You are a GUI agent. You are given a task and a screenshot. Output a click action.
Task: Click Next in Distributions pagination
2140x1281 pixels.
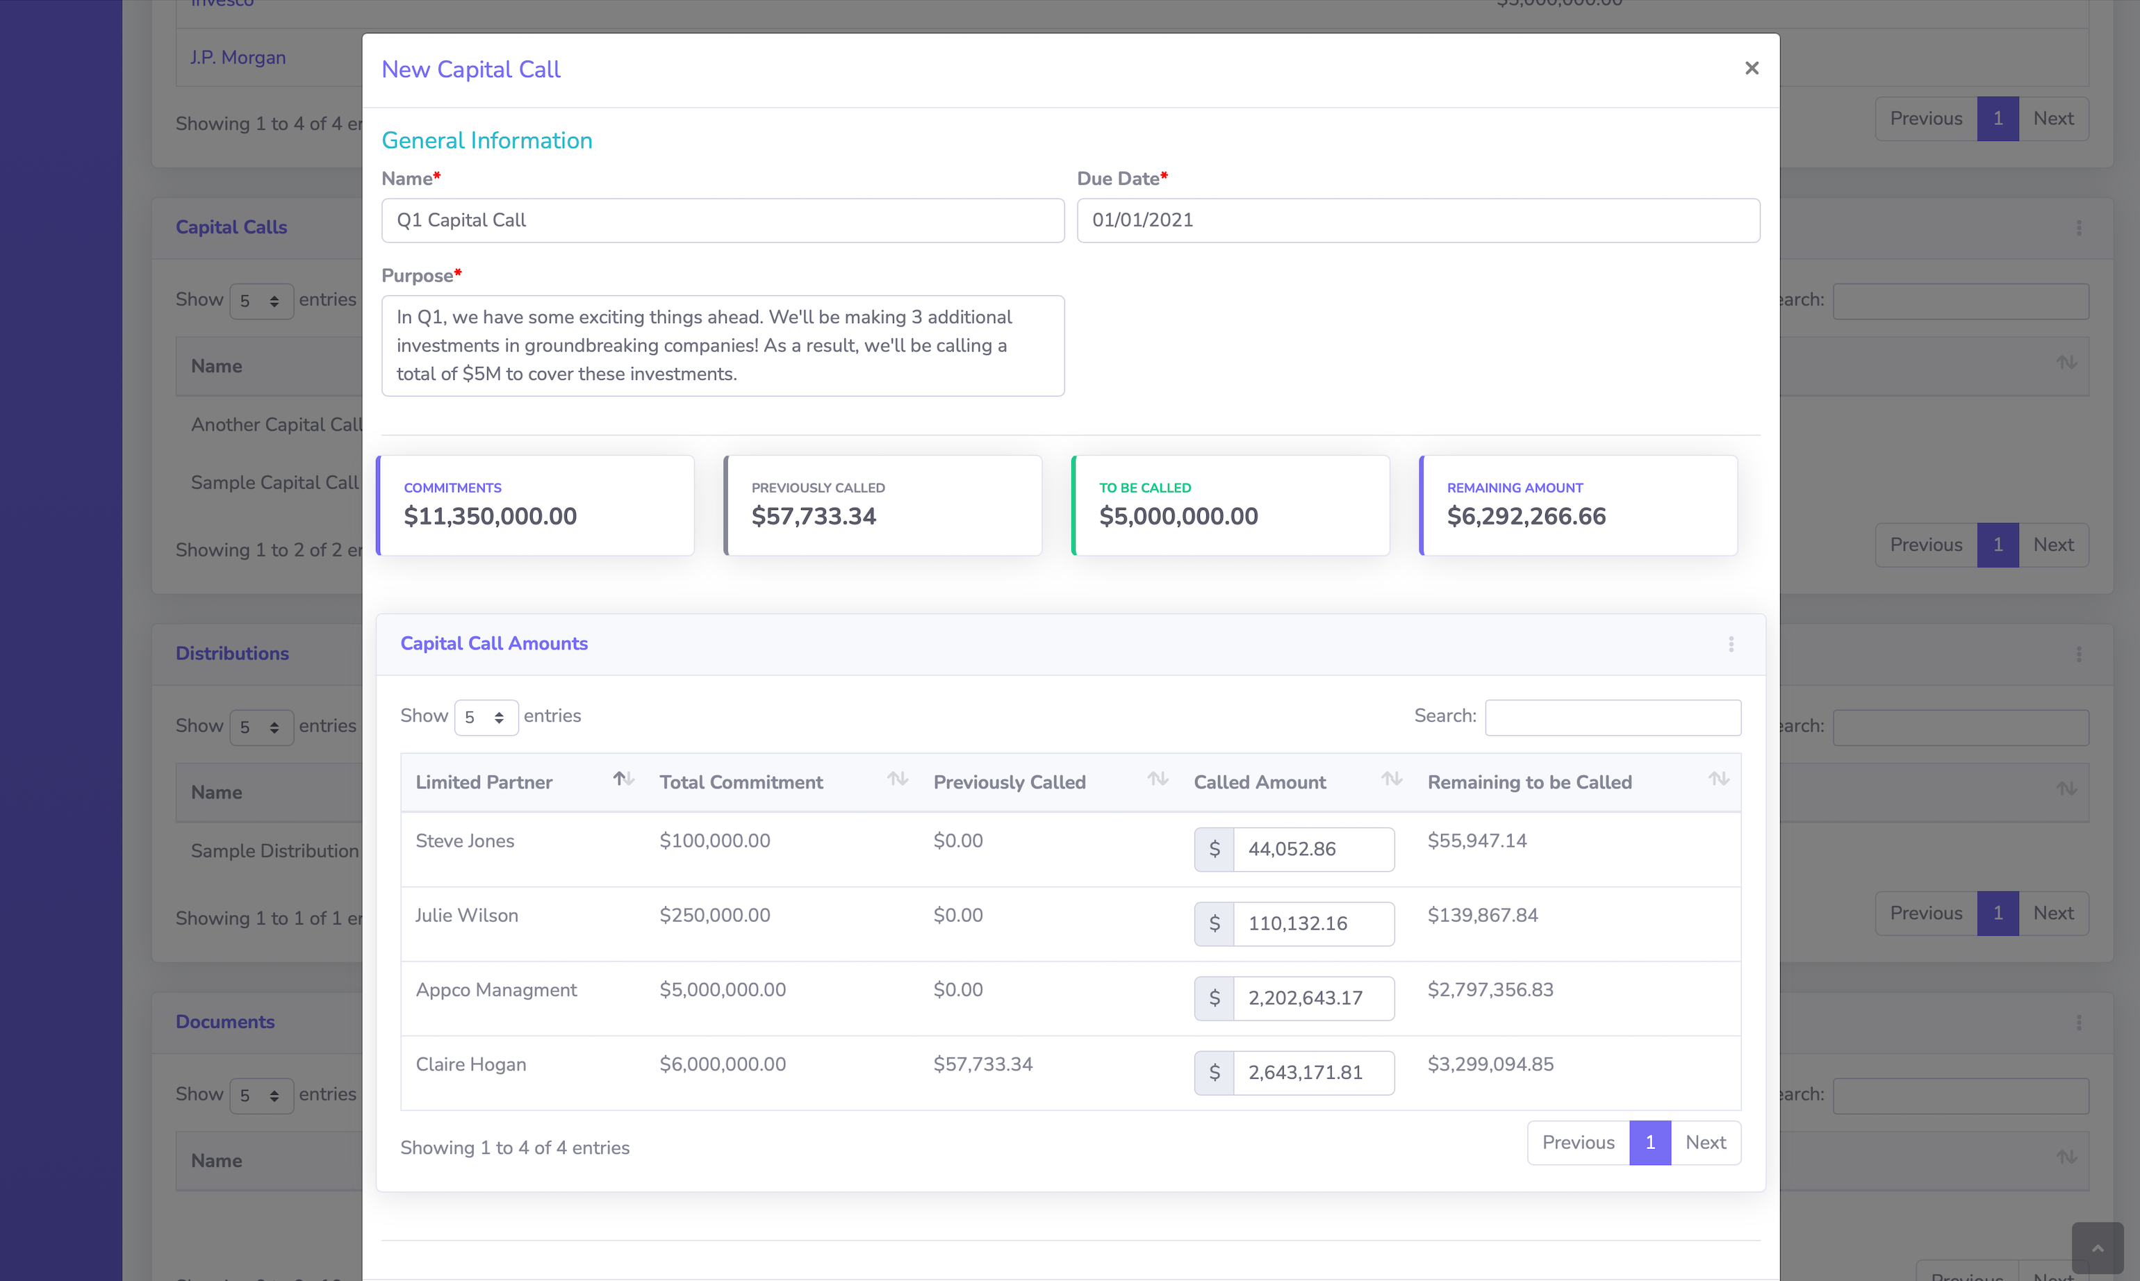(x=2053, y=914)
